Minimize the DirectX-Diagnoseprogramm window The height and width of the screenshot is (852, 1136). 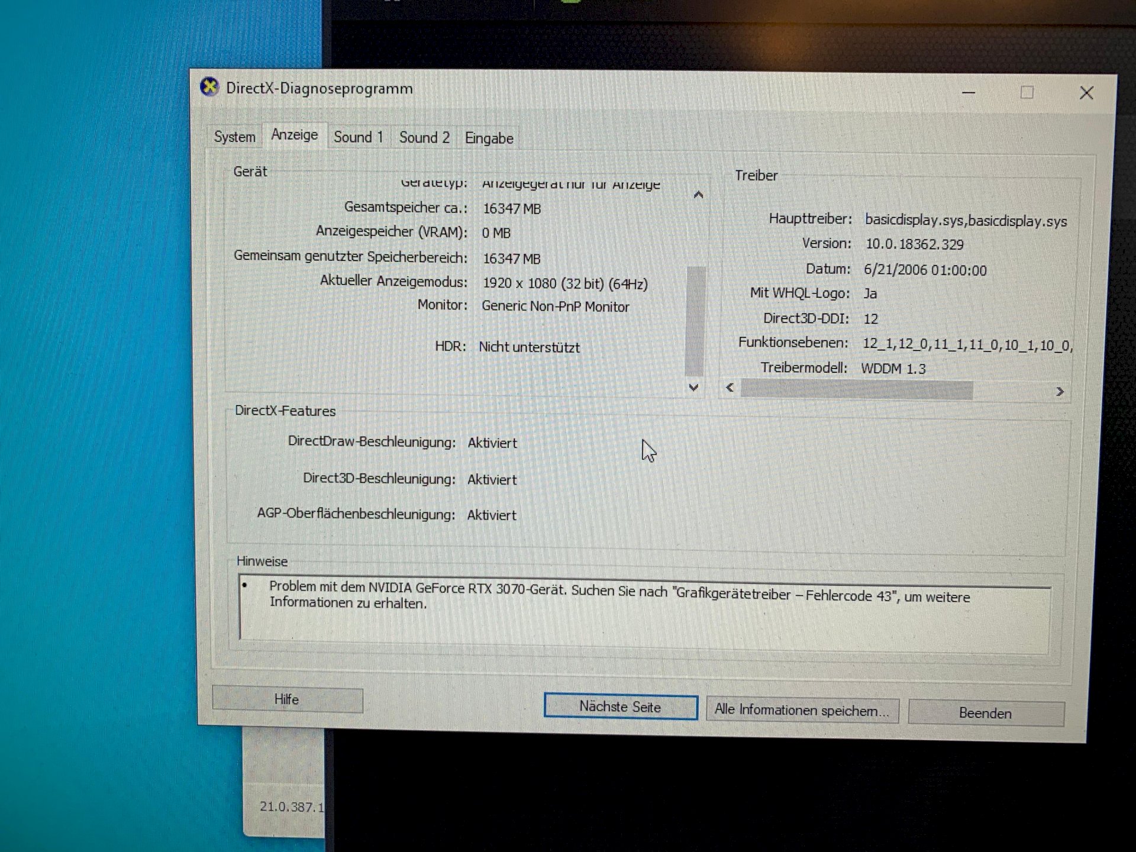pyautogui.click(x=969, y=92)
